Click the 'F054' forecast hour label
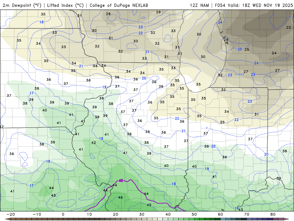Image resolution: width=294 pixels, height=221 pixels. [220, 5]
